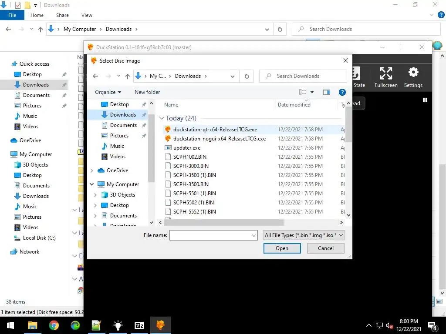Open notification center icon

(432, 326)
